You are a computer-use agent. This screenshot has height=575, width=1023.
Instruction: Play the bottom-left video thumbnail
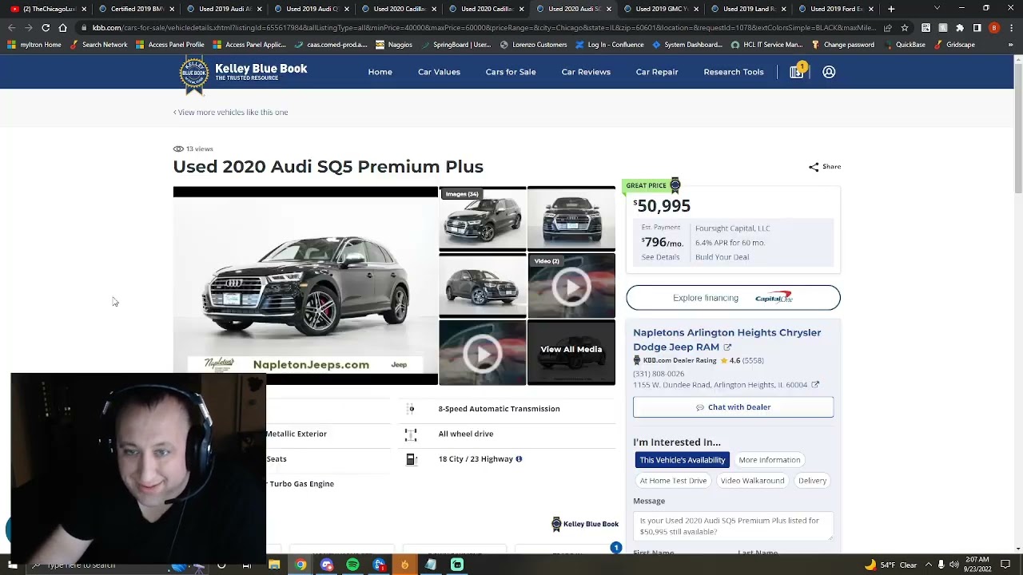[483, 353]
